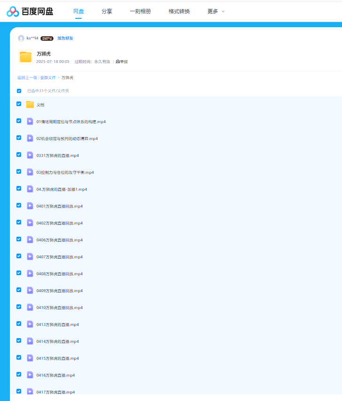Switch to the 分享 tab
The width and height of the screenshot is (342, 401).
click(x=107, y=11)
